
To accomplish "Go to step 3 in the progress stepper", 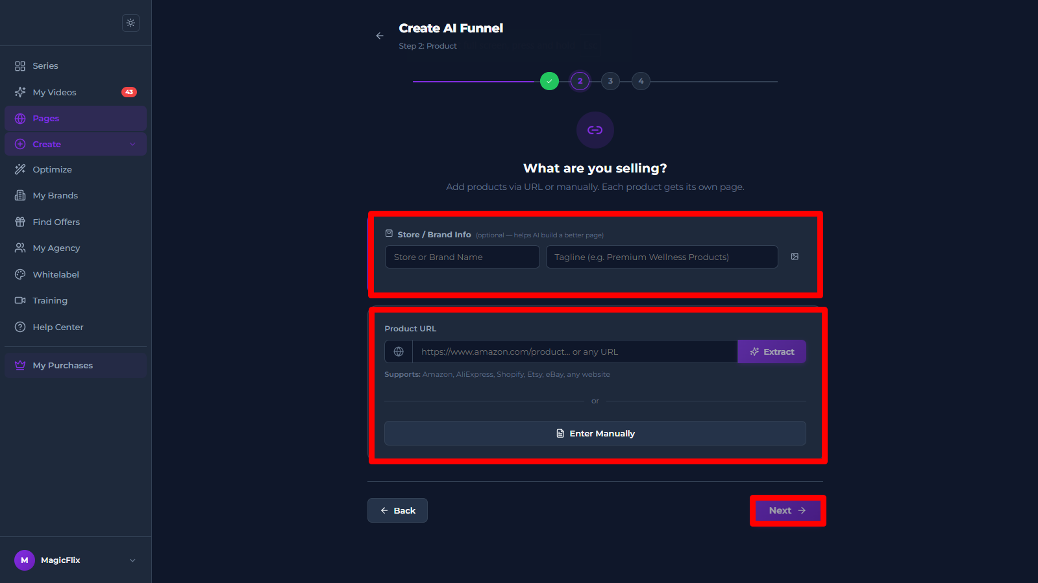I will (610, 81).
